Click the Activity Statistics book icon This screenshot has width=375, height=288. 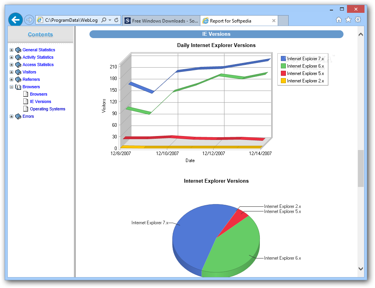click(x=18, y=58)
